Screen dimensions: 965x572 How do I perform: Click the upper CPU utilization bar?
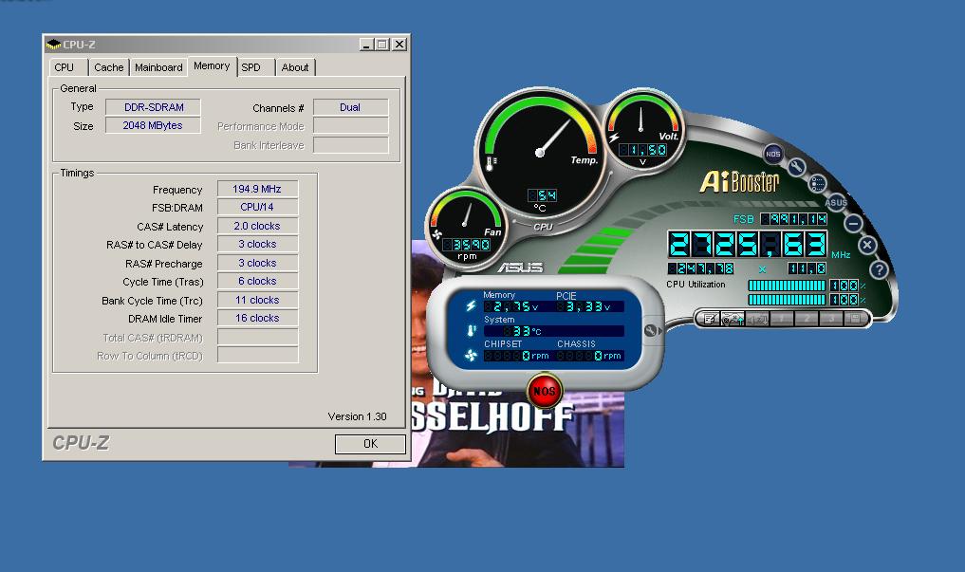point(787,286)
